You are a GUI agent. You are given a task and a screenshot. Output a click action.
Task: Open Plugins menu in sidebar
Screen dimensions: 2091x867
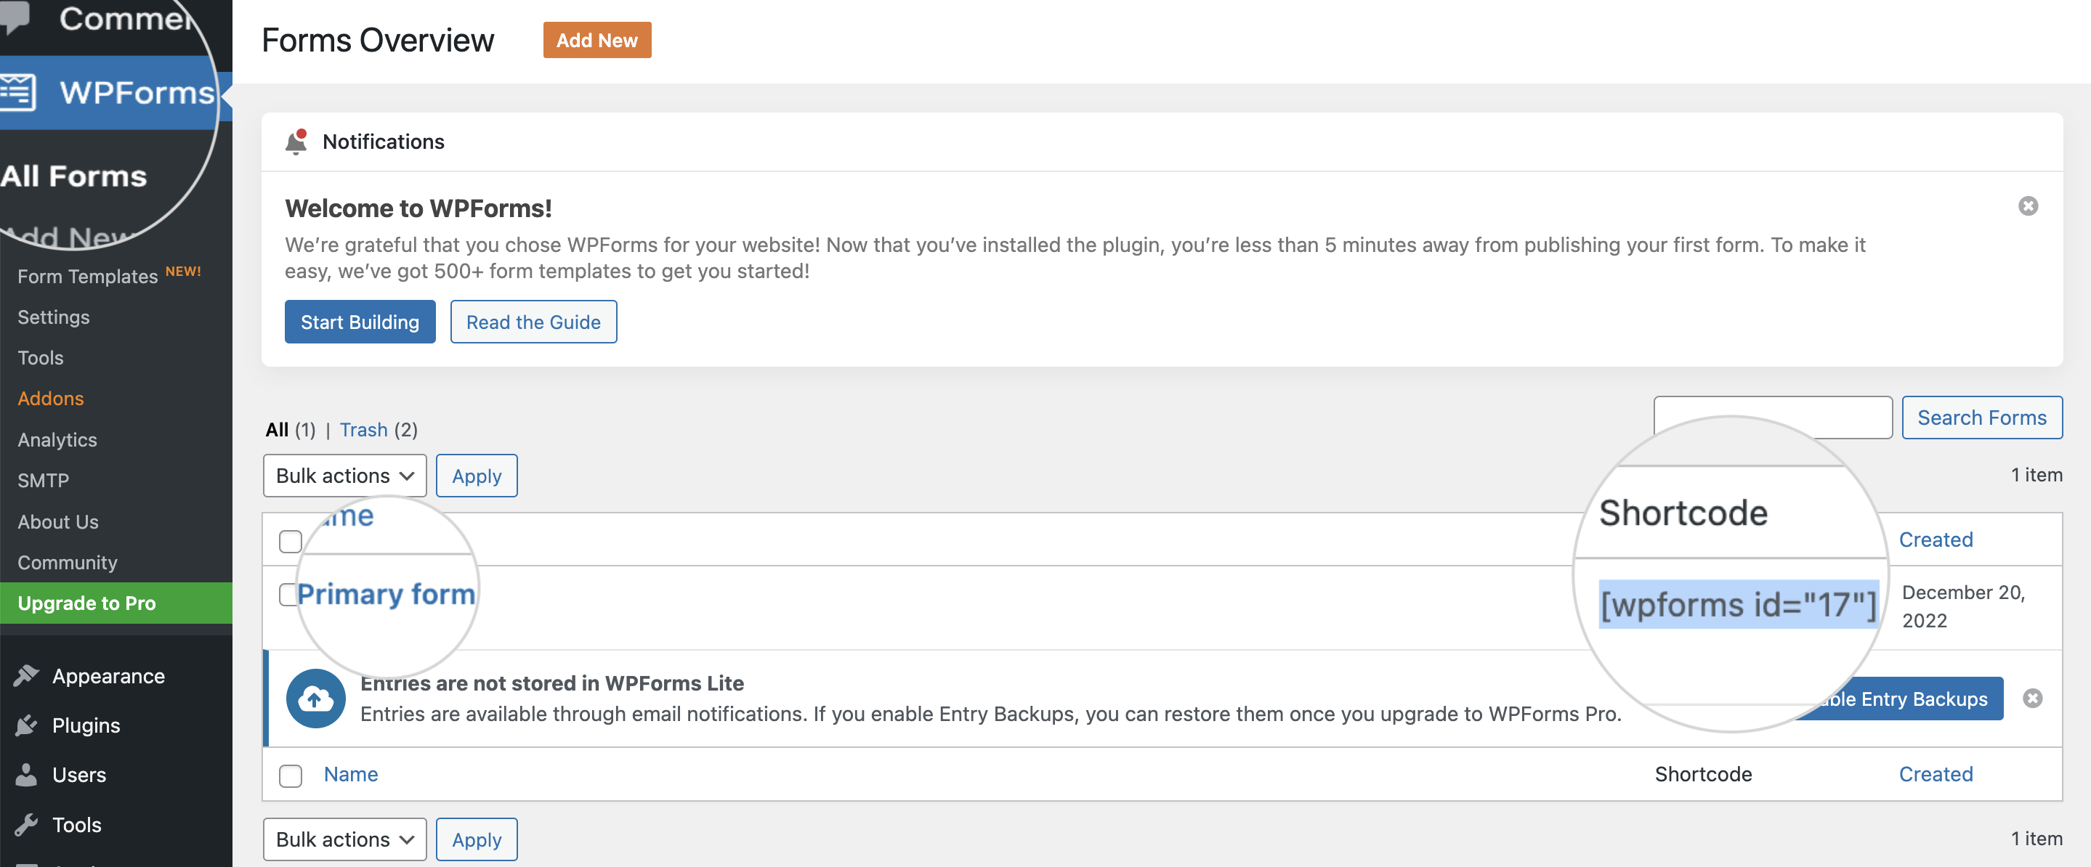coord(86,725)
